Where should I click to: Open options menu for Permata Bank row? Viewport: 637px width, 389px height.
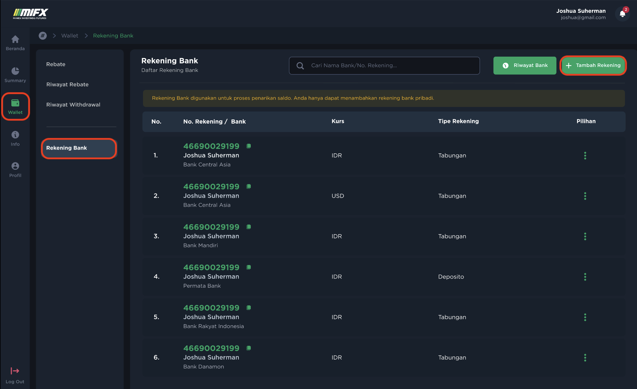point(585,277)
